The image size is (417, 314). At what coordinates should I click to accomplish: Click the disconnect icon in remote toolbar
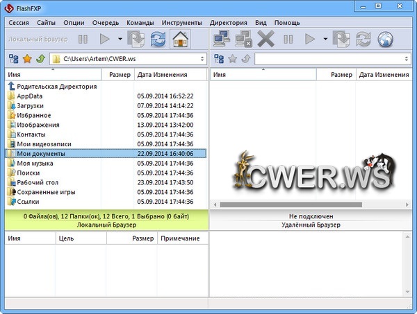[243, 39]
